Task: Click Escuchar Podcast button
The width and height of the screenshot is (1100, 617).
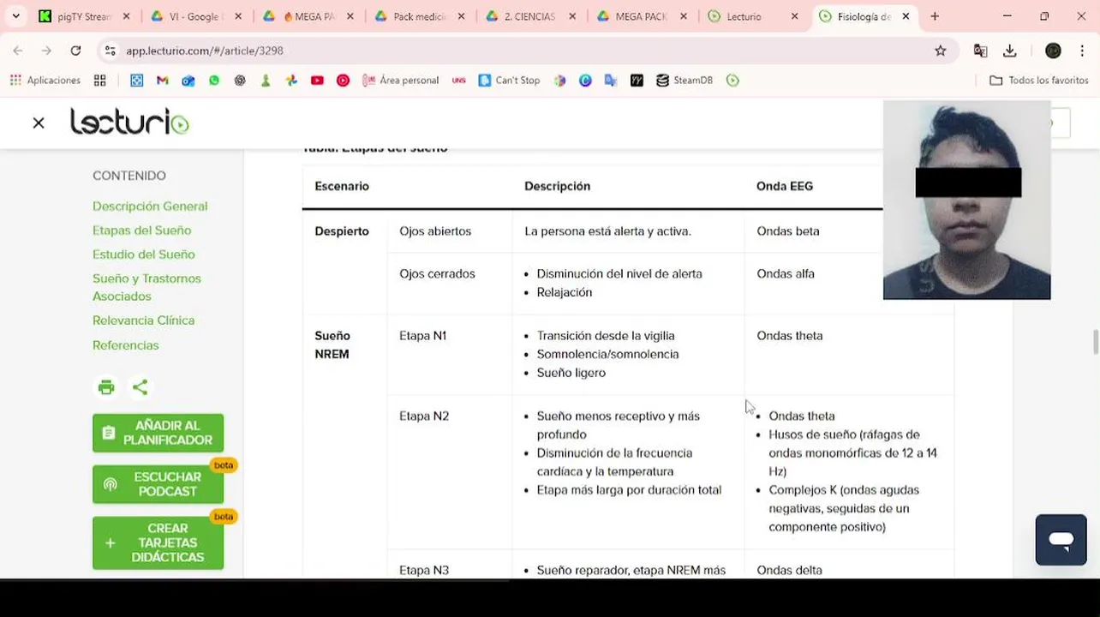Action: (x=158, y=484)
